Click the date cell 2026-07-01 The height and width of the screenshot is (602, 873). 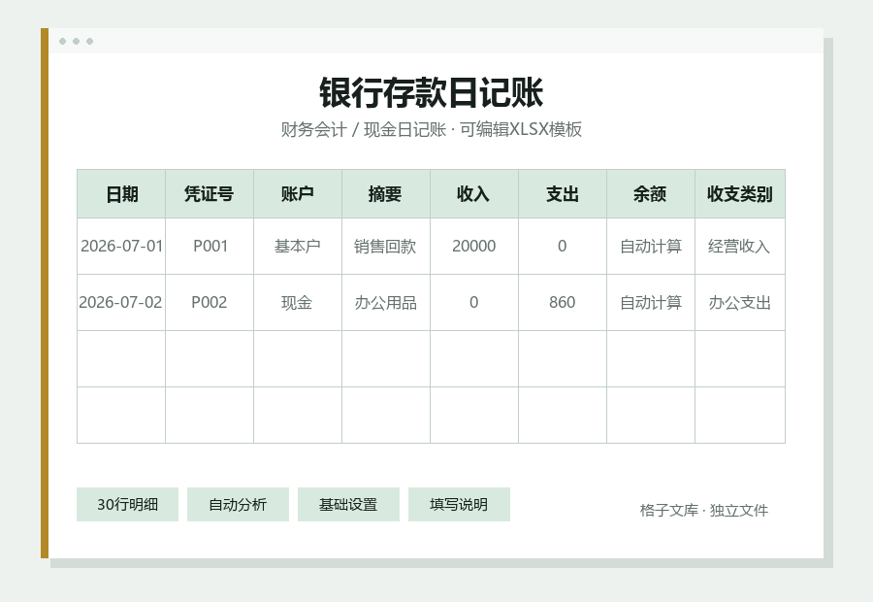(x=121, y=247)
